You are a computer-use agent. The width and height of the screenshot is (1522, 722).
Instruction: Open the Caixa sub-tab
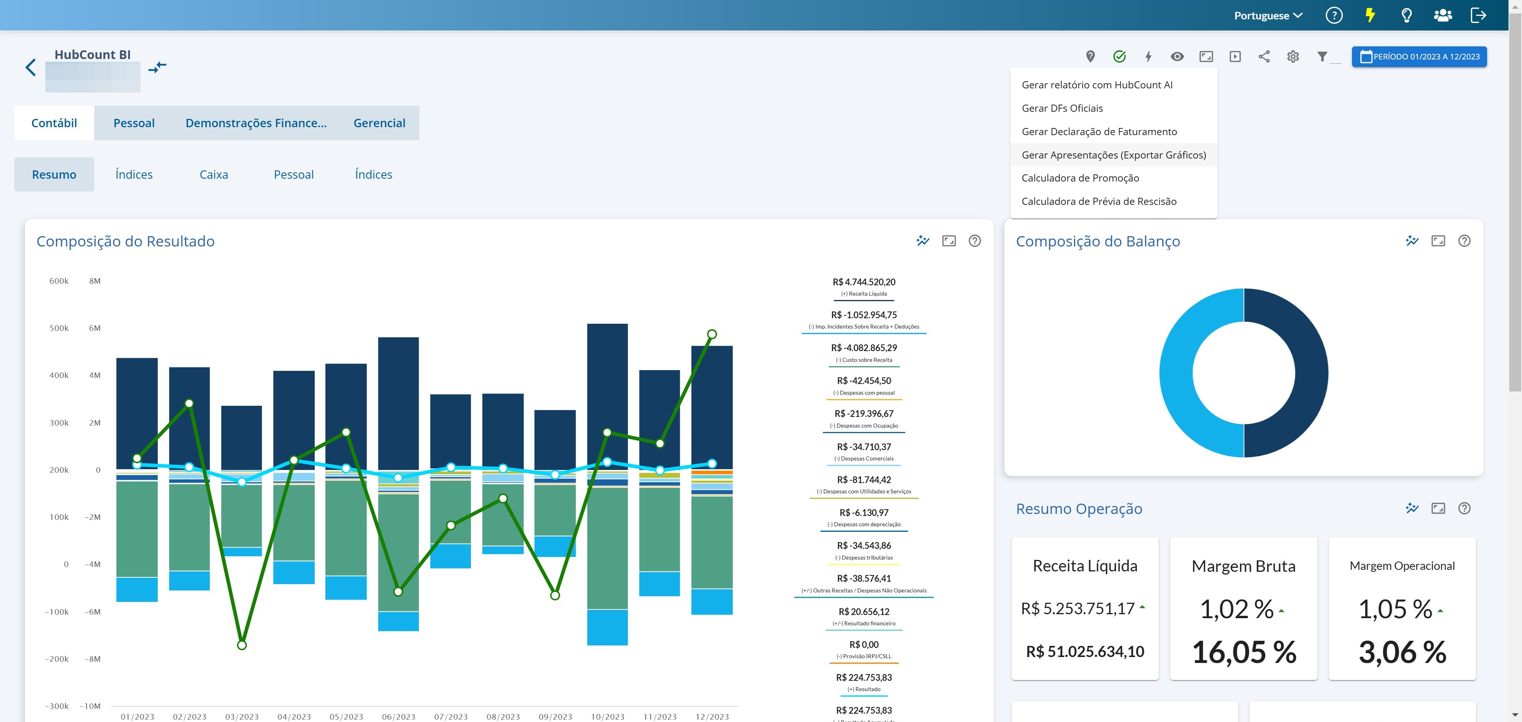click(x=213, y=174)
